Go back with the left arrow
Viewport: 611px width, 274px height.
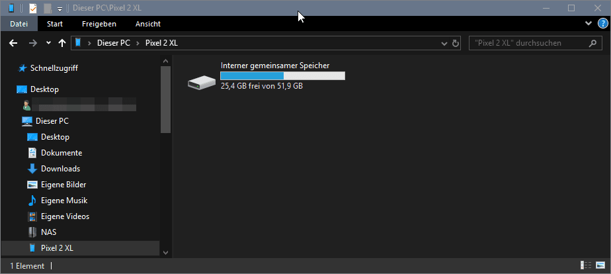tap(13, 43)
